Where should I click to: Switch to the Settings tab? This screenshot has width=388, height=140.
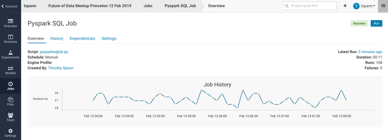pyautogui.click(x=109, y=38)
